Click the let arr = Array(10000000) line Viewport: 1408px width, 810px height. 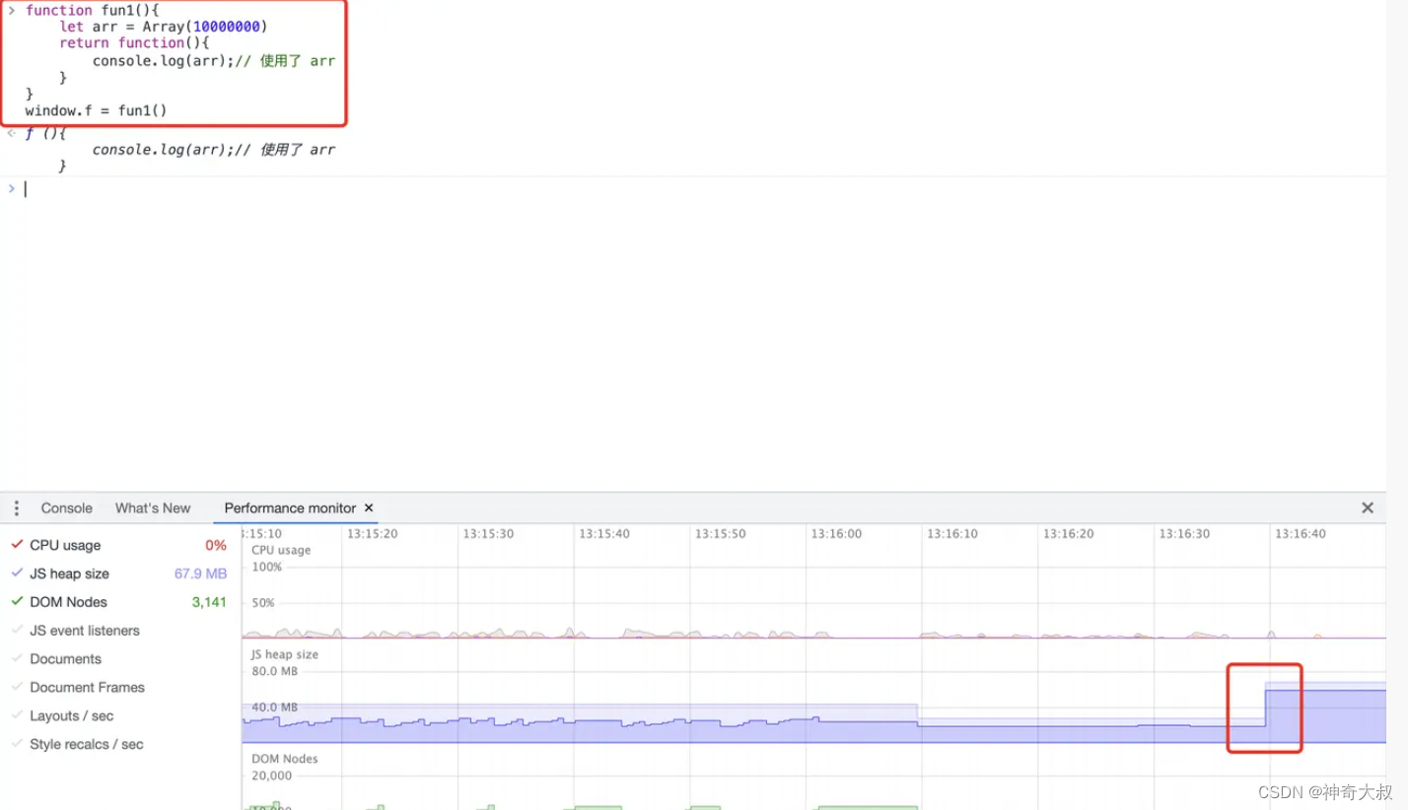click(164, 27)
